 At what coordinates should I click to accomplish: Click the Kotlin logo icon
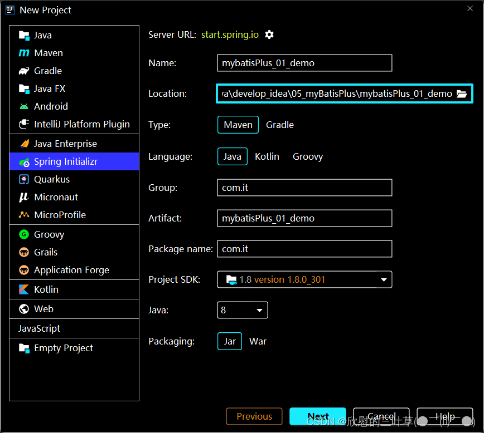tap(24, 290)
